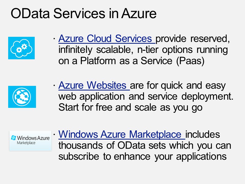This screenshot has width=245, height=184.
Task: Click the Windows Azure Marketplace logo
Action: coord(30,141)
